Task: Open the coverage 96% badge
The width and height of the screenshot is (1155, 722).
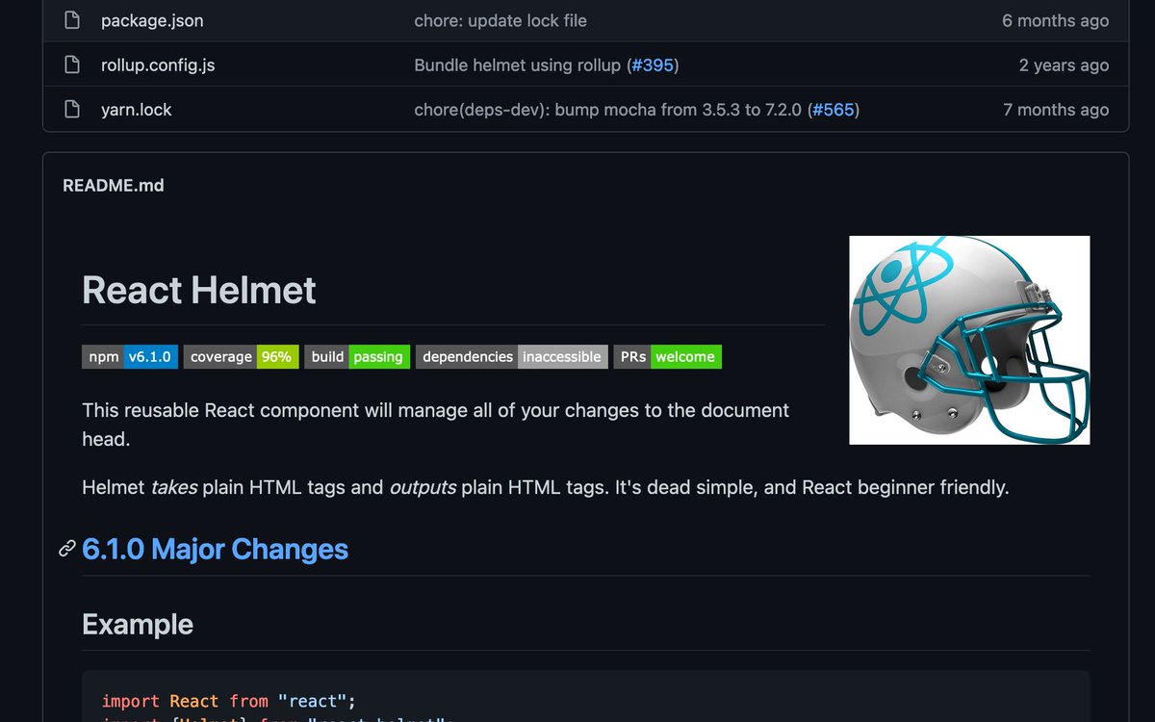Action: coord(242,356)
